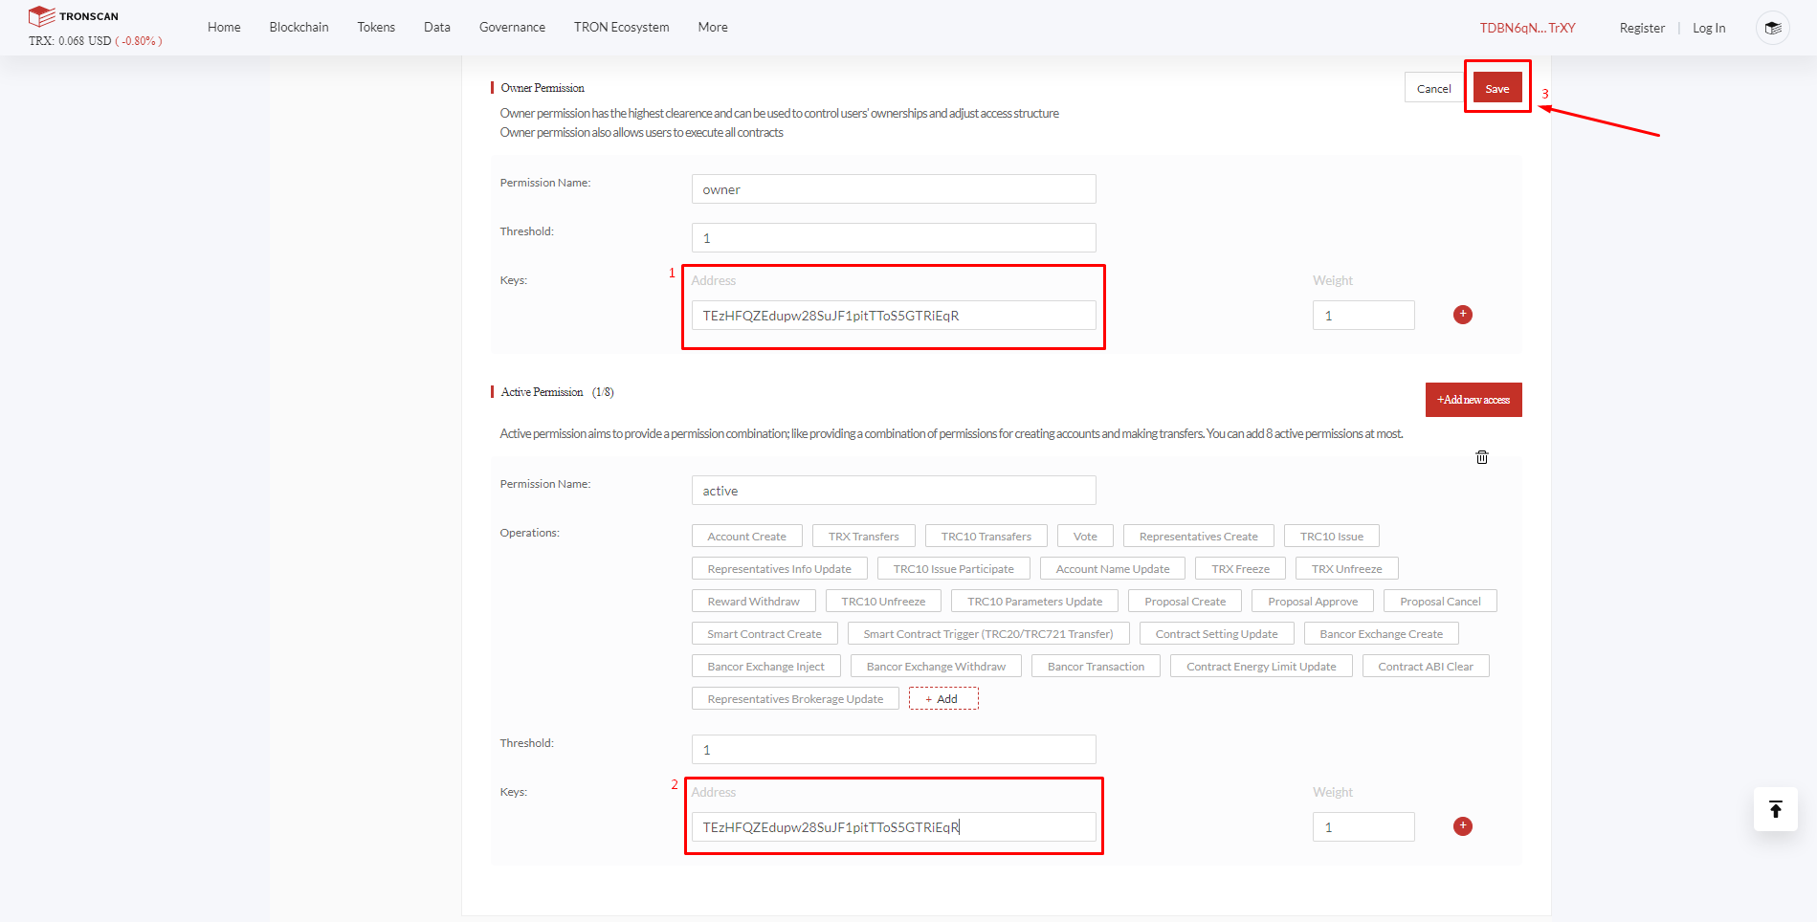Toggle the TRC10 Parameters Update operation
This screenshot has height=922, width=1817.
click(x=1035, y=602)
